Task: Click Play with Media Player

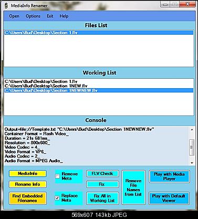Action: pyautogui.click(x=169, y=176)
